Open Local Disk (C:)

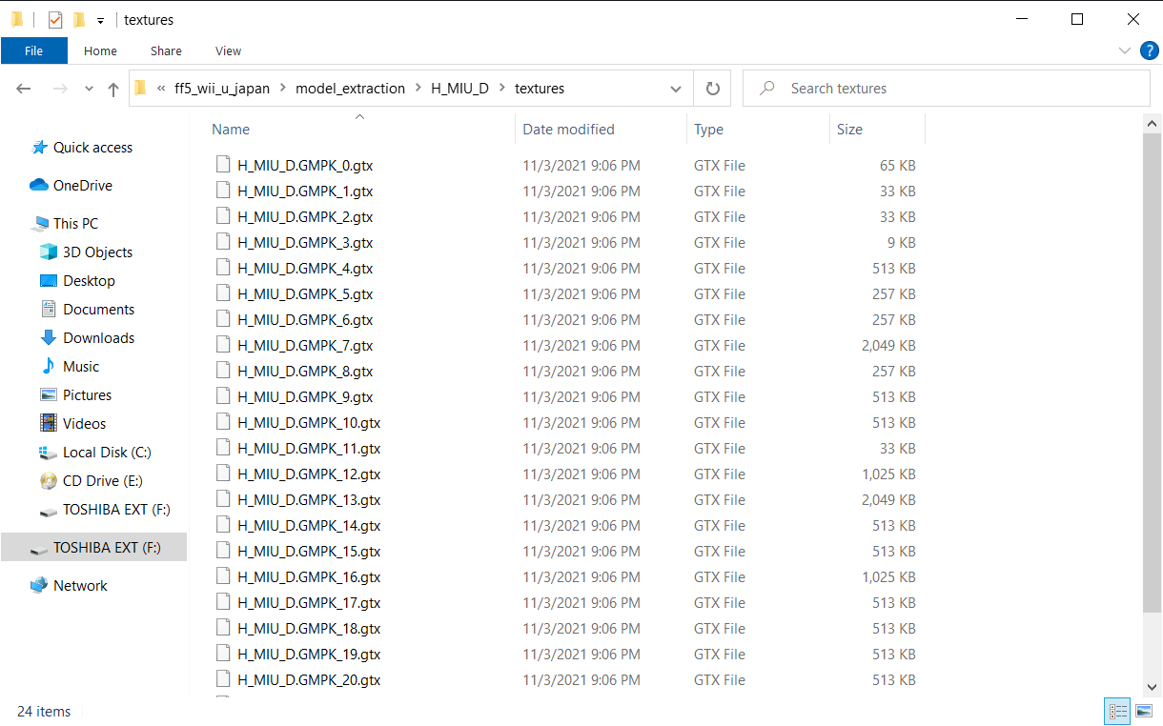click(x=95, y=452)
